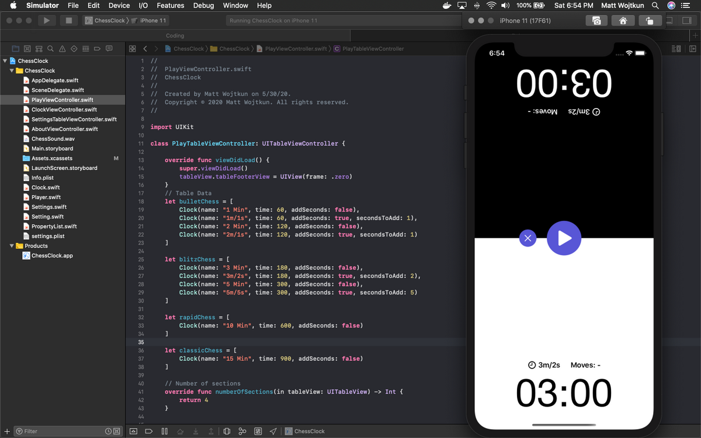This screenshot has height=438, width=701.
Task: Simulate a location in debug bar
Action: pos(273,431)
